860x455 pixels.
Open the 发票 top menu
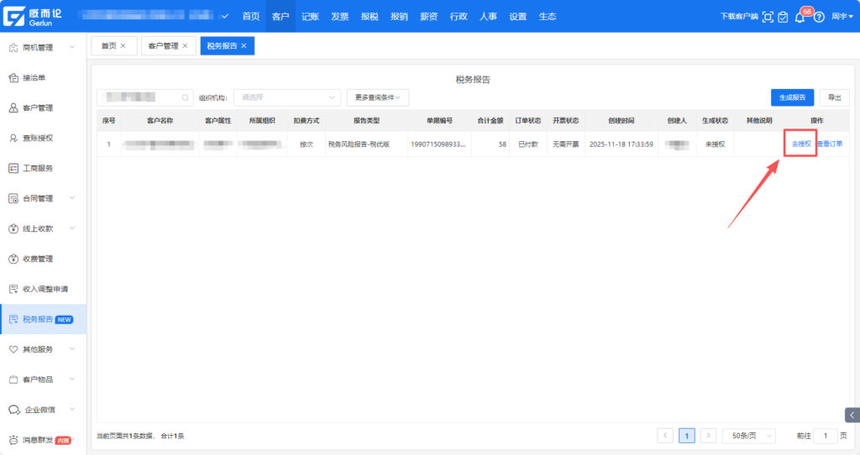coord(339,17)
